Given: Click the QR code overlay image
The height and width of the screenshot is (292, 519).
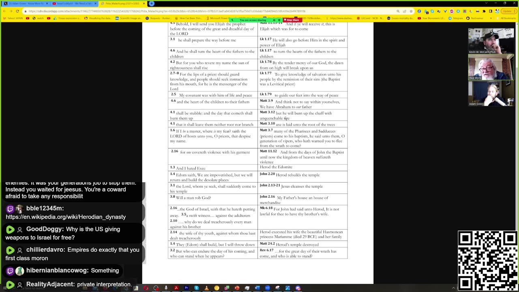Looking at the screenshot, I should point(488,261).
